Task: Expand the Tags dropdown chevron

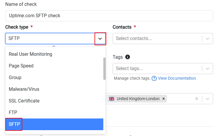Action: point(208,69)
